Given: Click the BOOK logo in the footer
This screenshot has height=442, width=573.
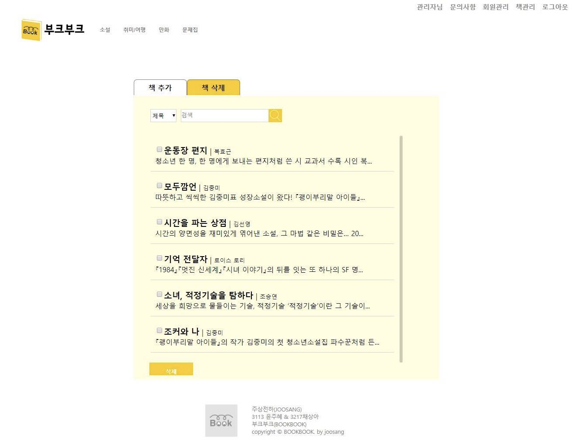Looking at the screenshot, I should [221, 420].
